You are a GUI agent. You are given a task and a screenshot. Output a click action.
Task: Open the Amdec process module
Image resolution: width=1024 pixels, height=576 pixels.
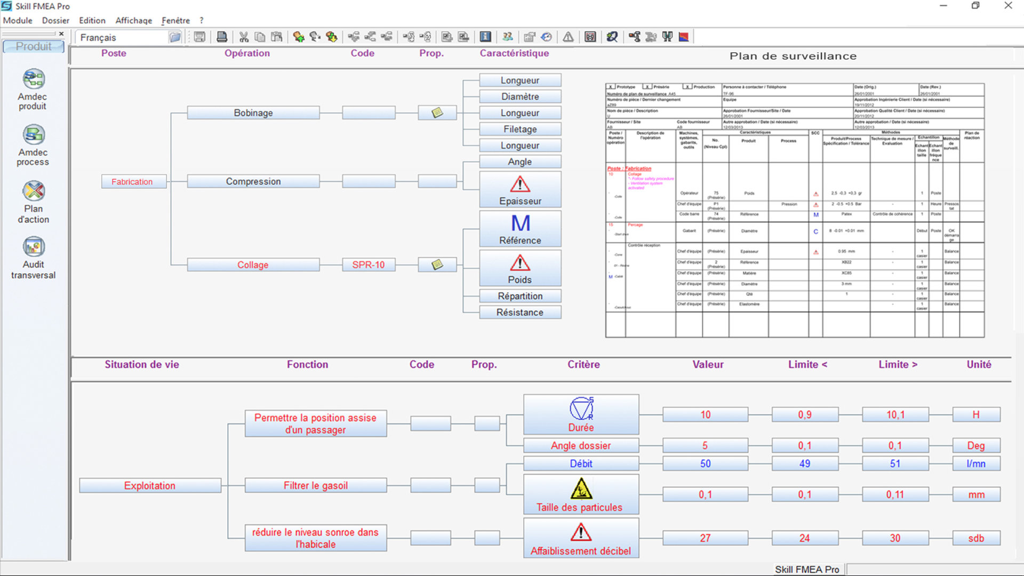pyautogui.click(x=33, y=146)
